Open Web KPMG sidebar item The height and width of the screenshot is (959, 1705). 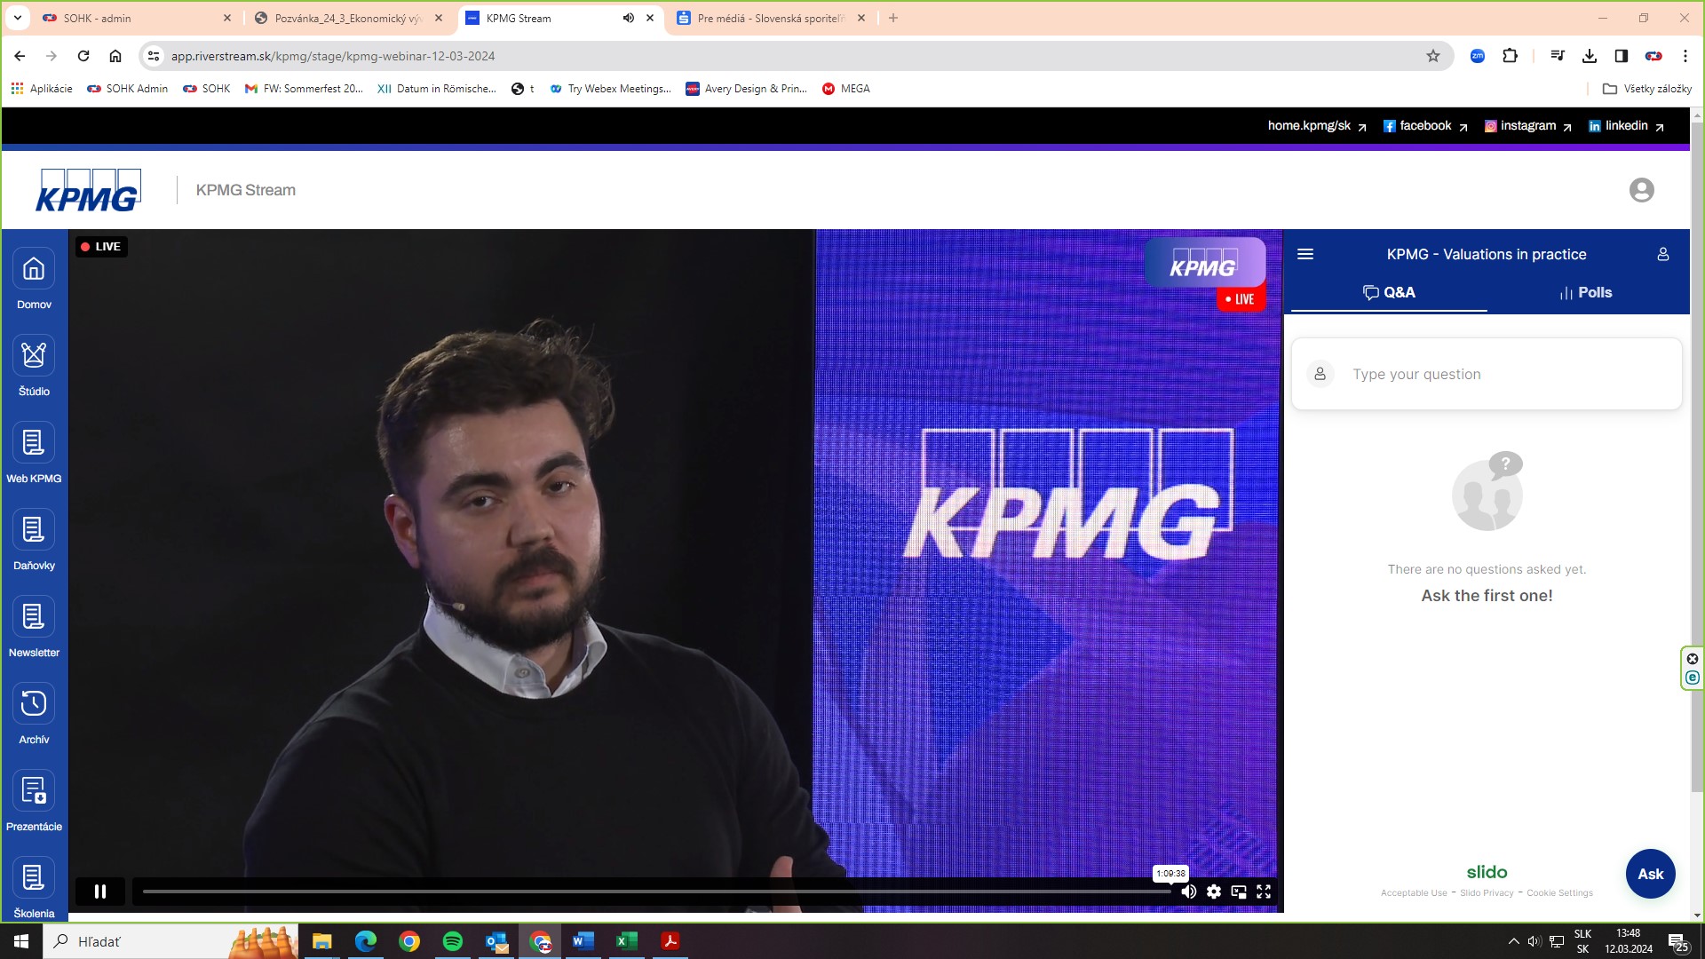pos(34,453)
